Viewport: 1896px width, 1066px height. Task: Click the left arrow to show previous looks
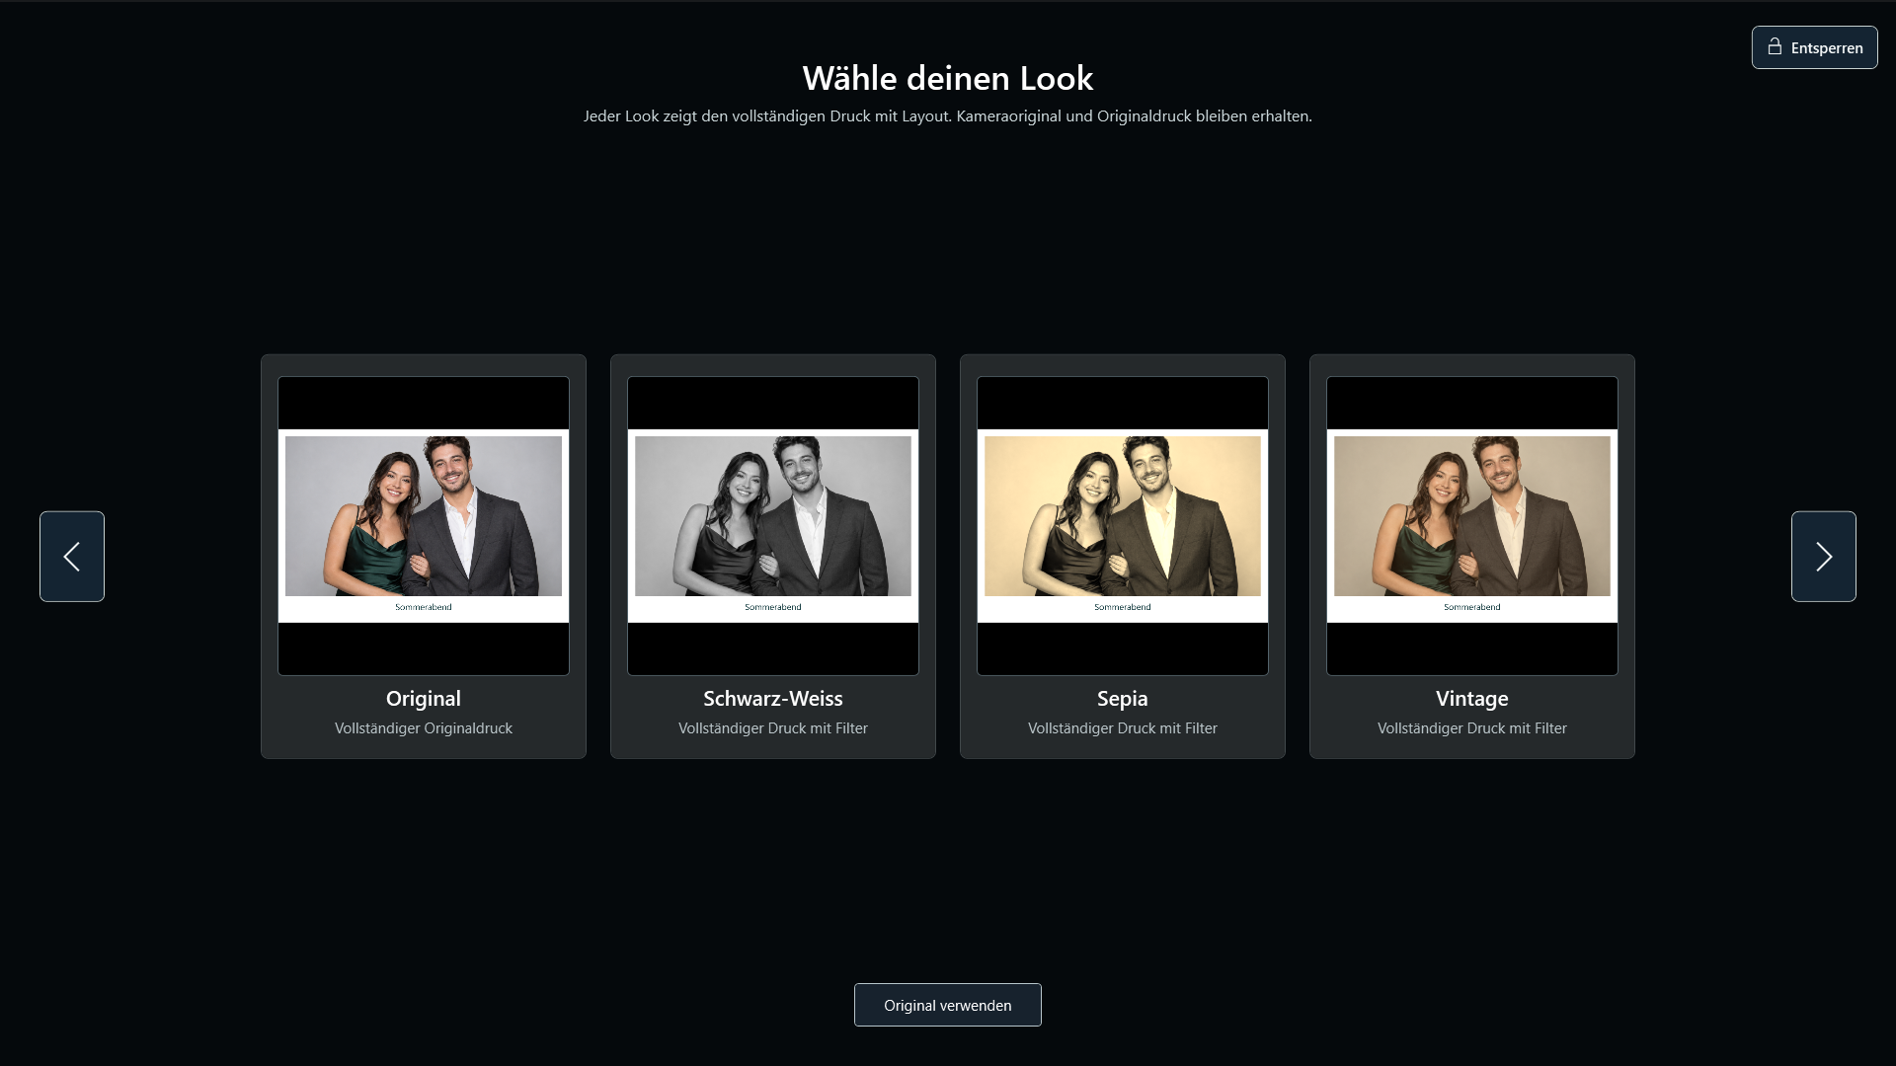pos(72,557)
